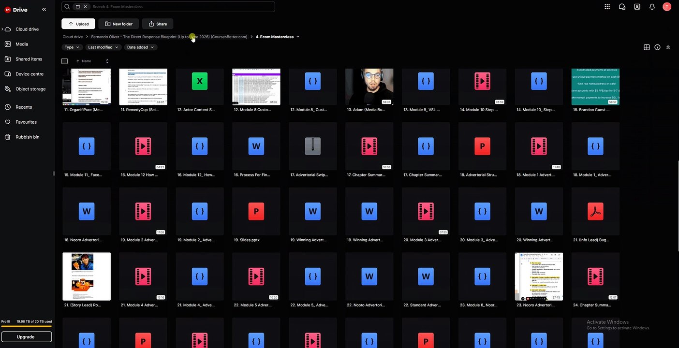Open the 21. (Story Lead) Ro... thumbnail
Screen dimensions: 679x348
(x=87, y=276)
